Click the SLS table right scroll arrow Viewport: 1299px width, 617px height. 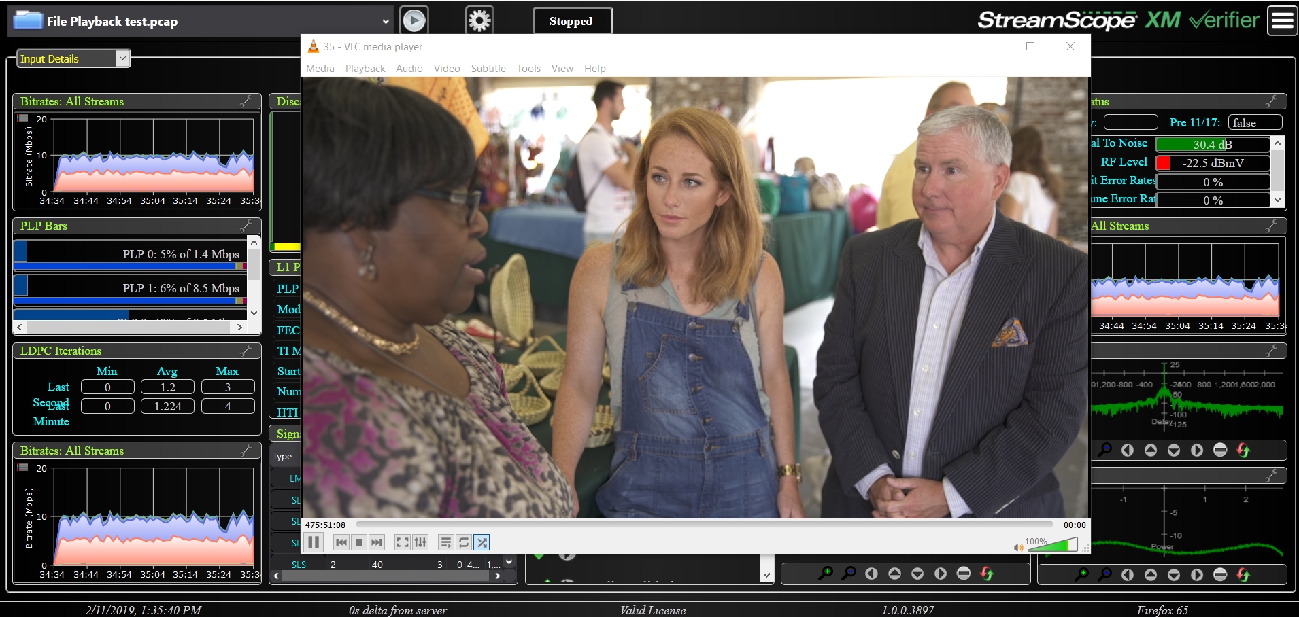tap(498, 576)
